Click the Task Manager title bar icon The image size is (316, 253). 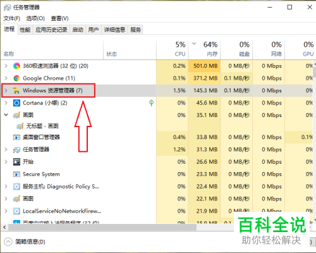point(7,8)
